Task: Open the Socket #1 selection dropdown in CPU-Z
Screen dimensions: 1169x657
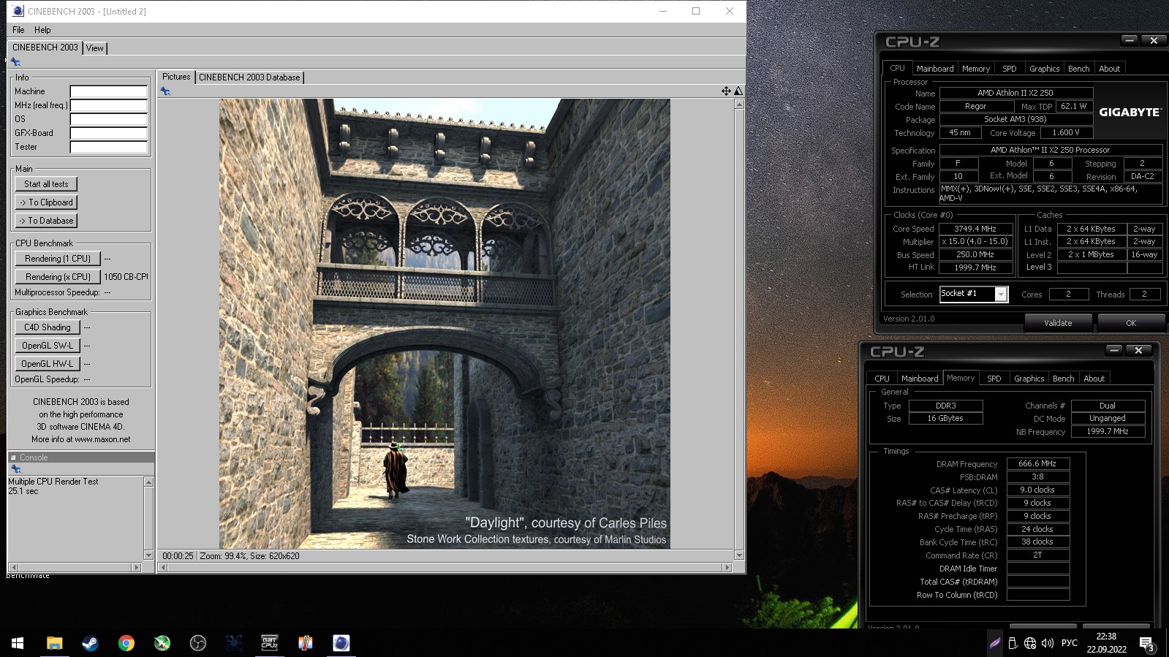Action: point(1001,294)
